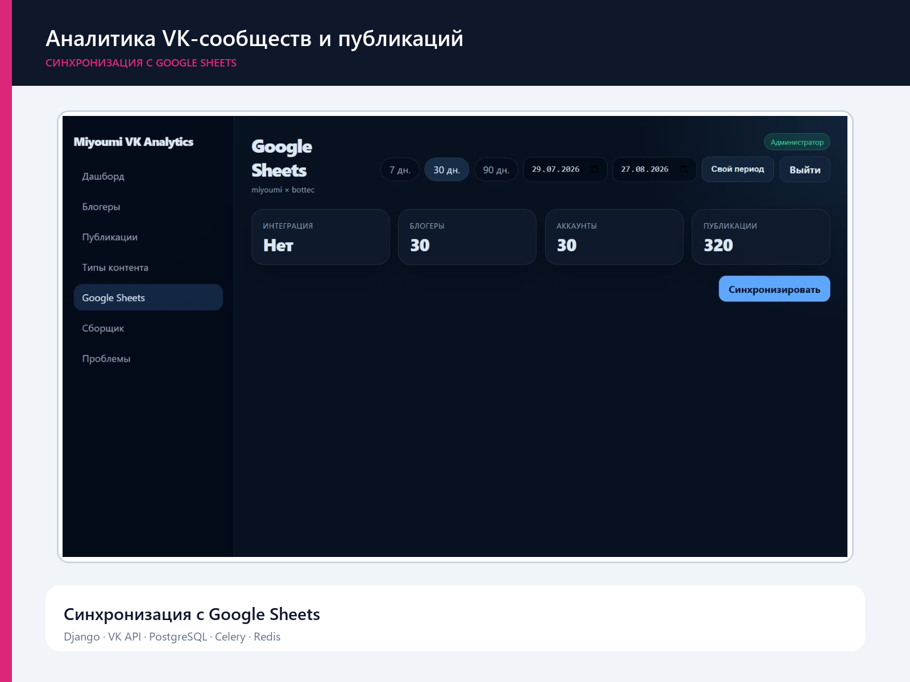Image resolution: width=910 pixels, height=682 pixels.
Task: Select the Google Sheets sidebar item
Action: [148, 298]
